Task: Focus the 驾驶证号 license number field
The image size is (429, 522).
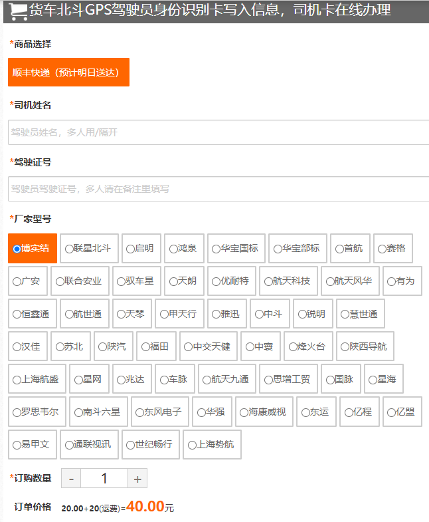Action: pyautogui.click(x=218, y=189)
